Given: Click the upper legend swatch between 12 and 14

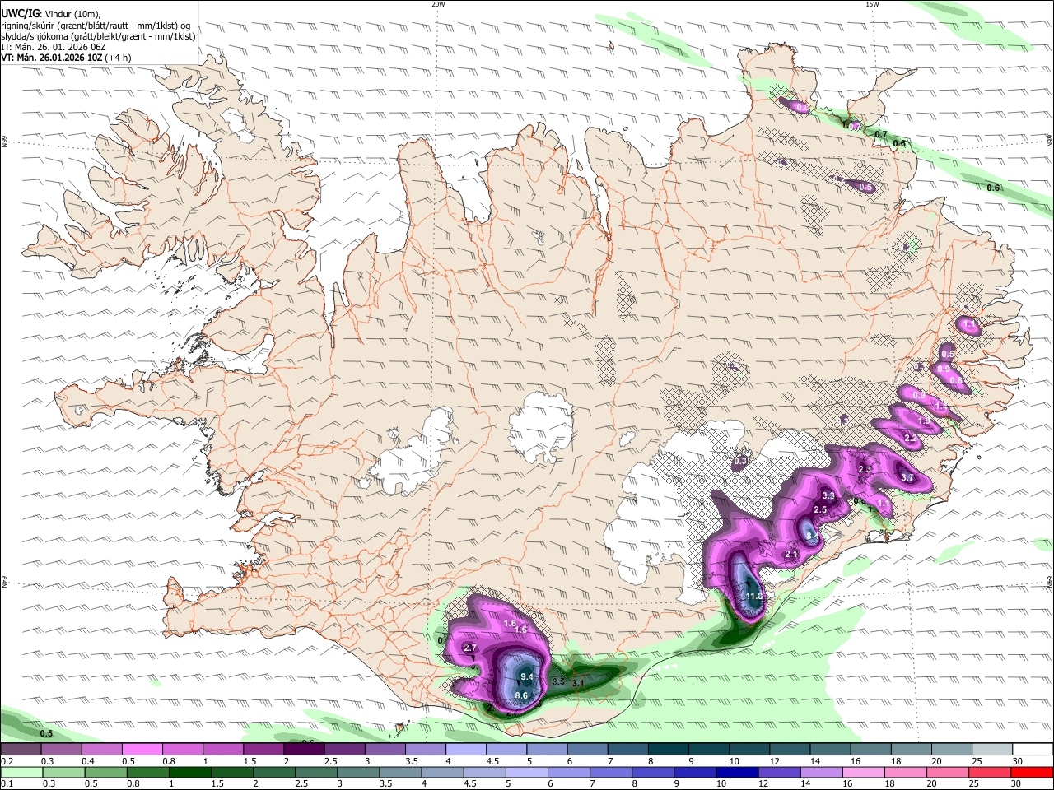Looking at the screenshot, I should 790,750.
